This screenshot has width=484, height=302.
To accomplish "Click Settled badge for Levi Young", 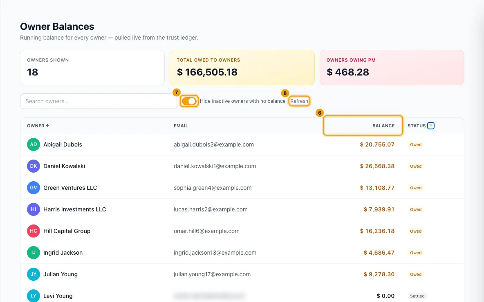I will (x=417, y=296).
